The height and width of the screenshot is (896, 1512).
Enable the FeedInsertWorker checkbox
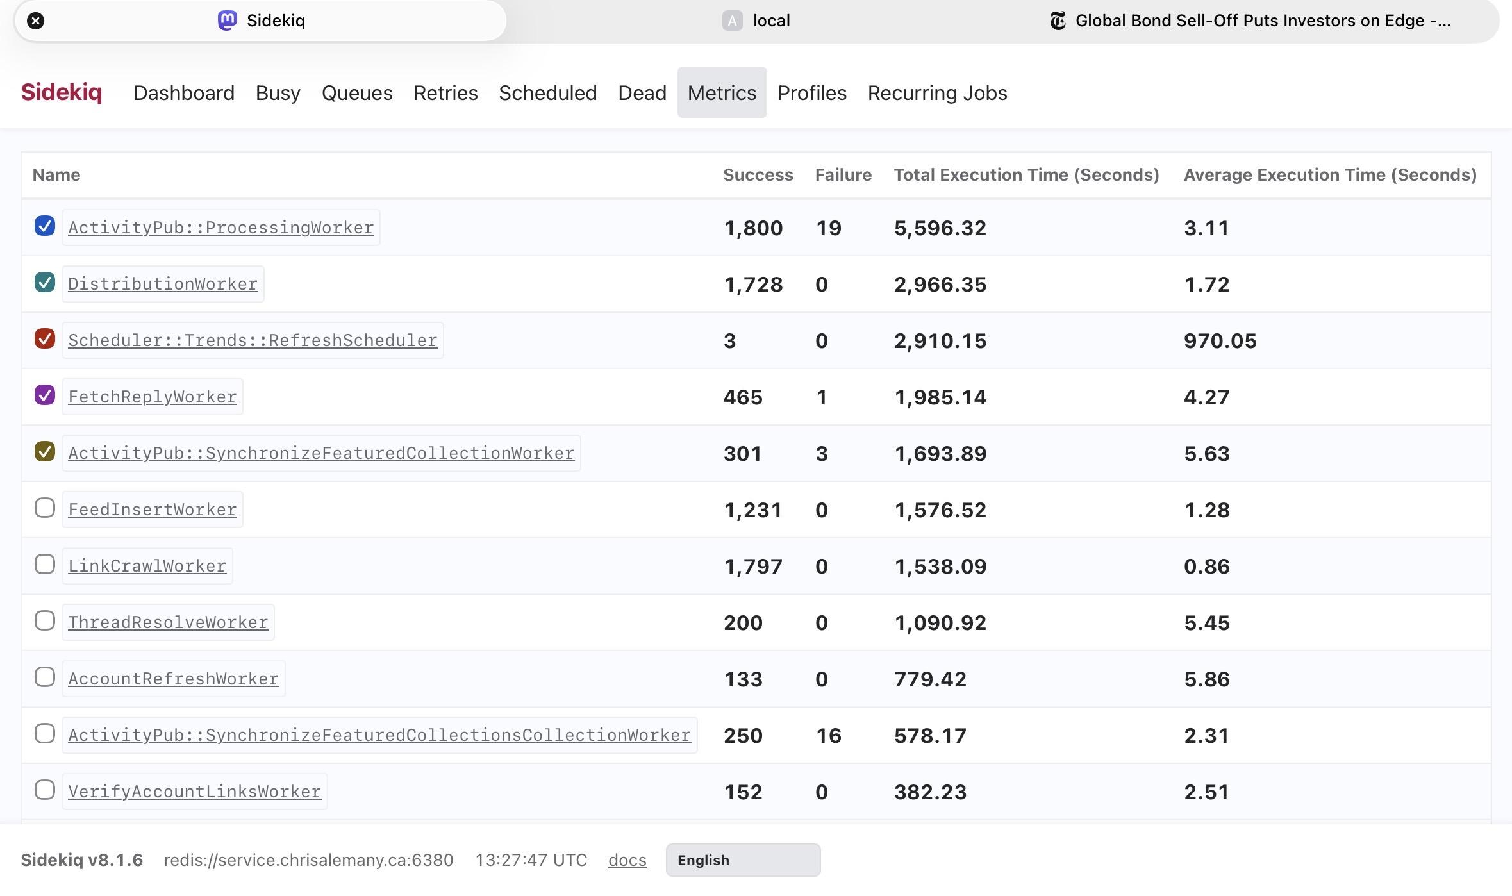point(45,508)
